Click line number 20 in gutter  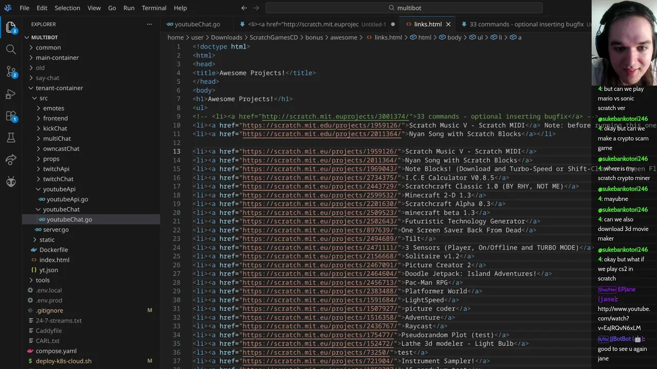pyautogui.click(x=177, y=213)
